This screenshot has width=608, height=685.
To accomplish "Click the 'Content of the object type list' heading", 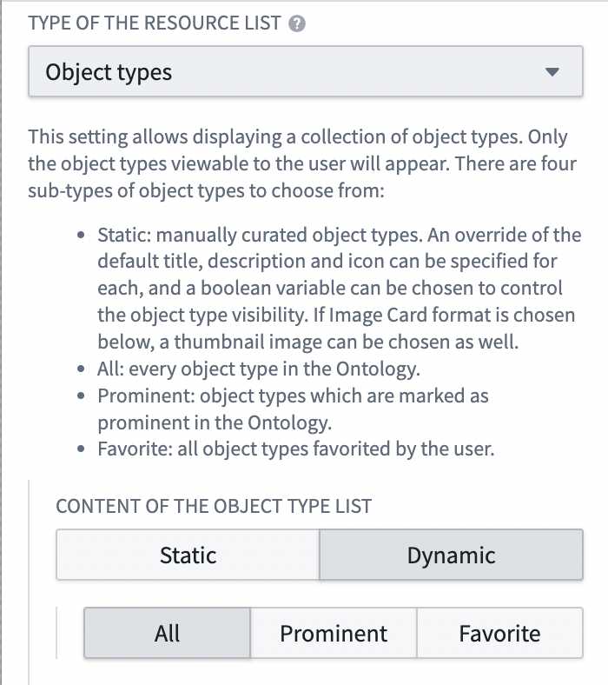I will pos(214,506).
